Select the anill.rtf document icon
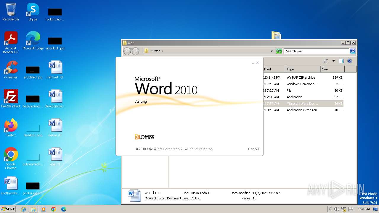This screenshot has width=379, height=213. tap(55, 157)
